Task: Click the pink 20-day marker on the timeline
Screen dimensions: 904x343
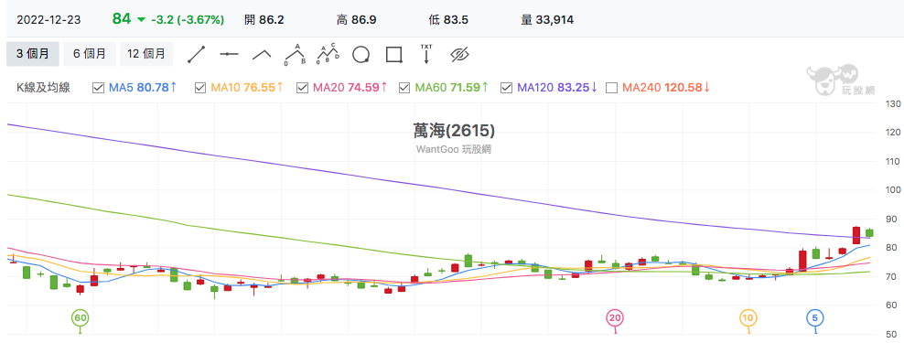Action: (615, 317)
